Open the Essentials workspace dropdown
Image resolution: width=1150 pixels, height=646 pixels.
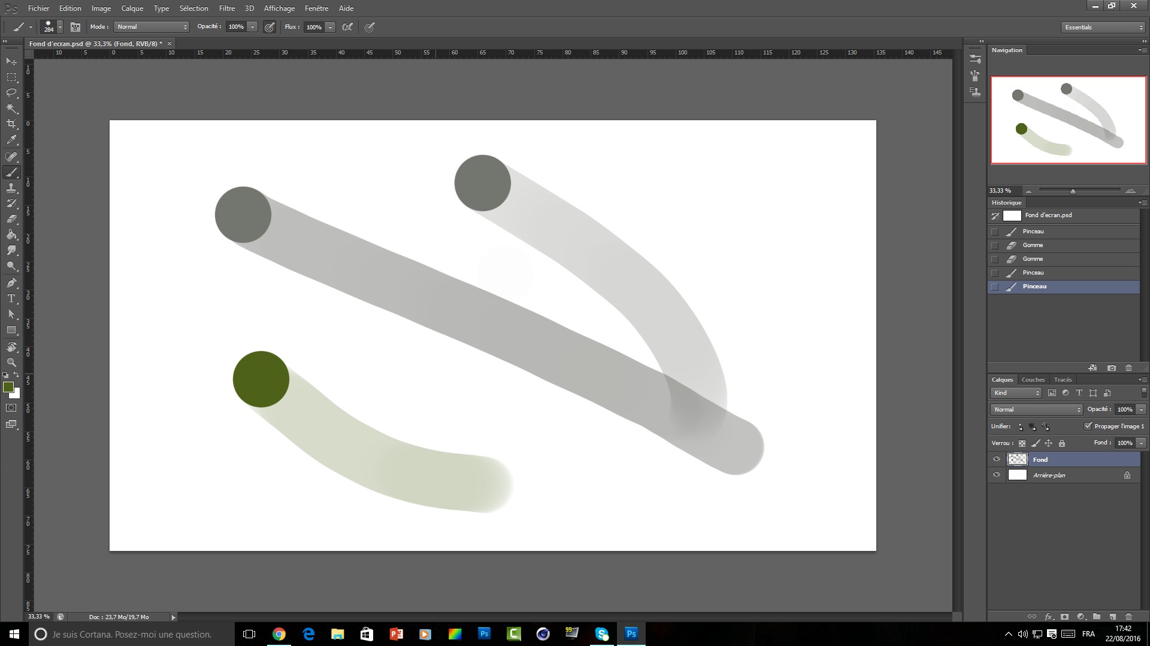click(x=1103, y=28)
